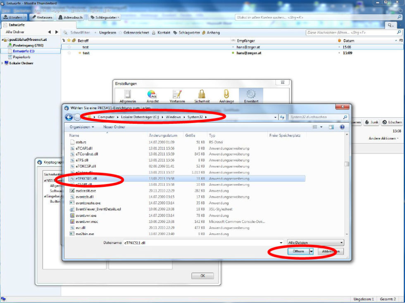This screenshot has width=405, height=303.
Task: Open the Alle Dateien file type dropdown
Action: (316, 243)
